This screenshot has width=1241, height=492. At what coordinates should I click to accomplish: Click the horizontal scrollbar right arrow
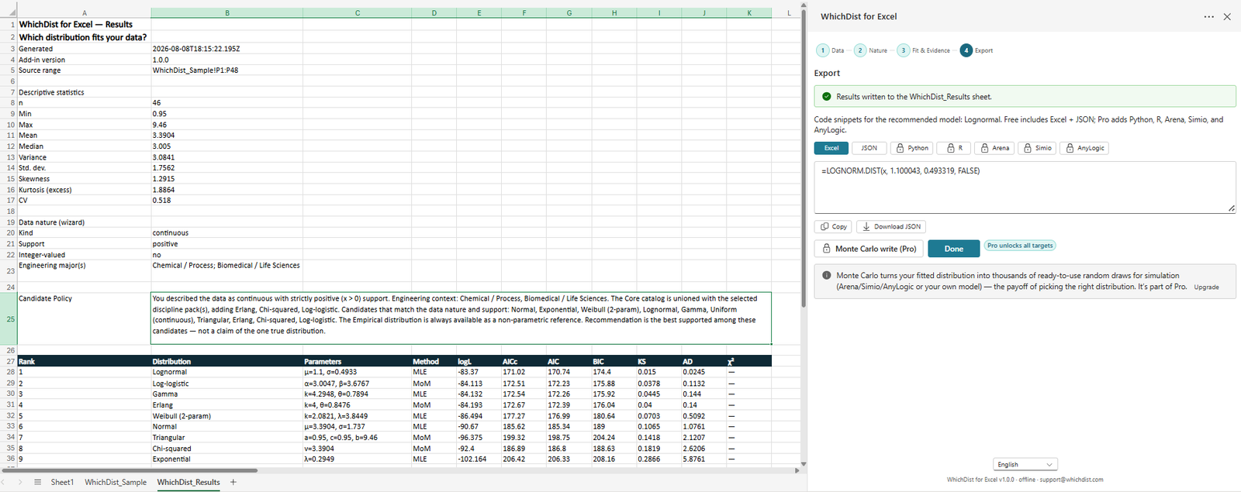click(x=797, y=470)
